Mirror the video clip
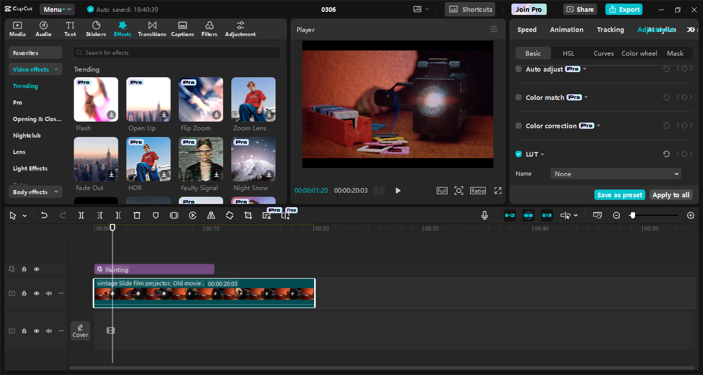The image size is (703, 375). point(211,215)
